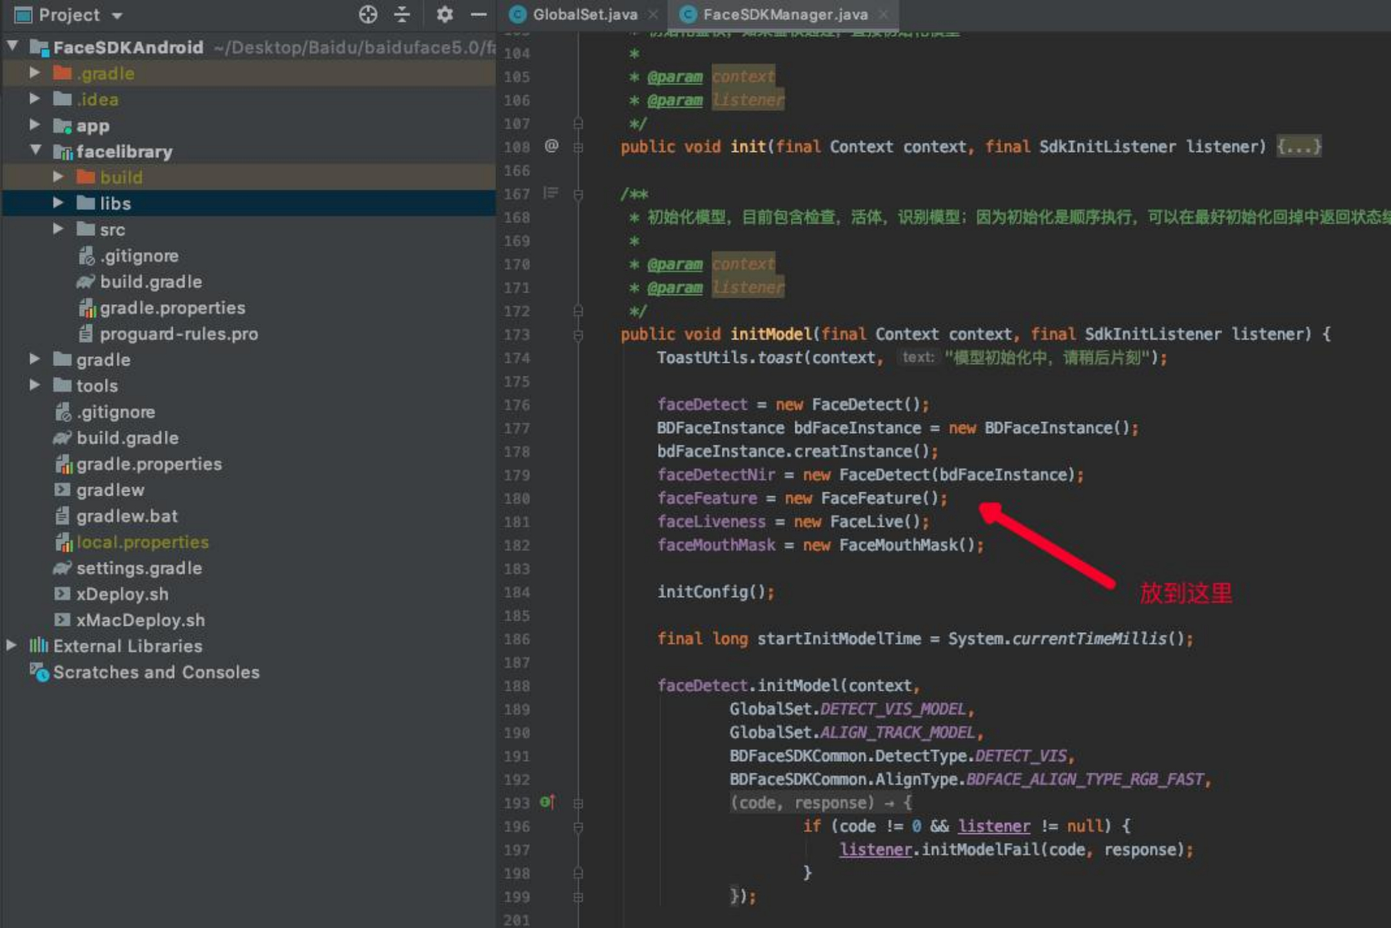
Task: Close the GlobalSet.java tab
Action: click(653, 14)
